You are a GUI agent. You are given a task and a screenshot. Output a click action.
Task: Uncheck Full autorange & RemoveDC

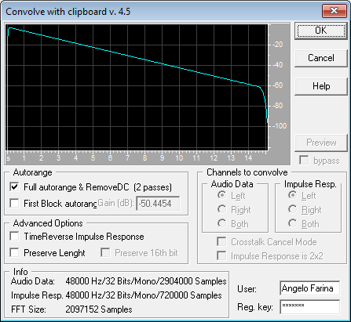tap(14, 187)
